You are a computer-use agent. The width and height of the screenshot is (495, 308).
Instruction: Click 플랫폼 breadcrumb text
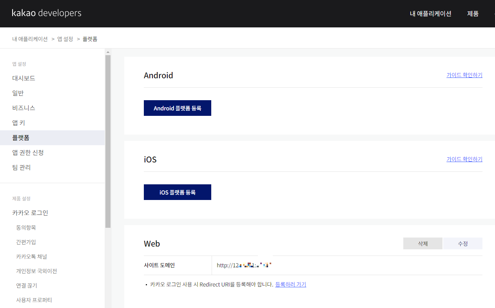click(x=90, y=39)
